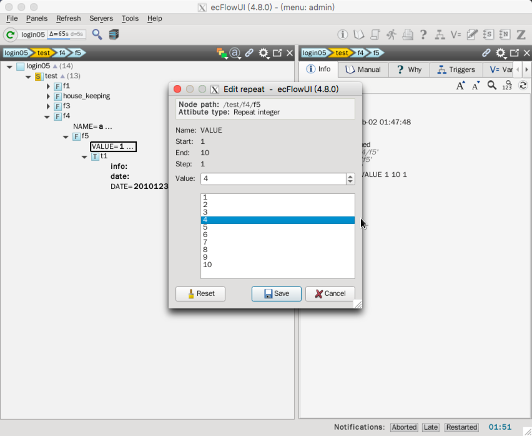Open the Refresh menu
The width and height of the screenshot is (532, 436).
click(69, 18)
